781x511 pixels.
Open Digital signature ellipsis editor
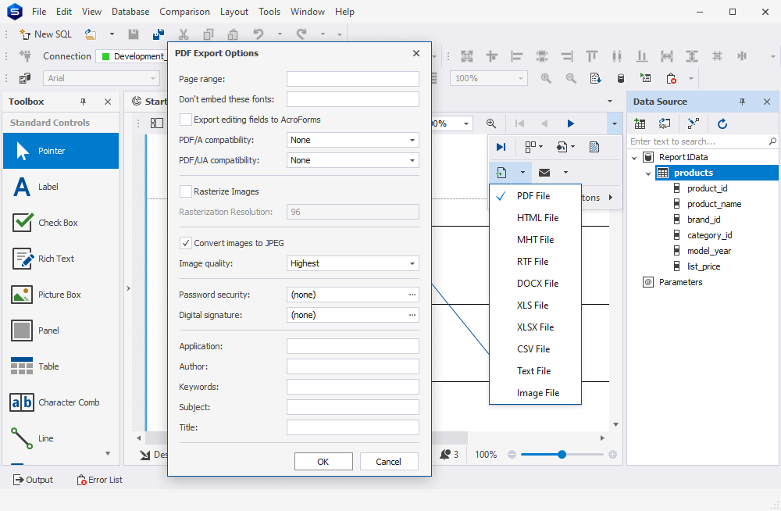pyautogui.click(x=412, y=315)
